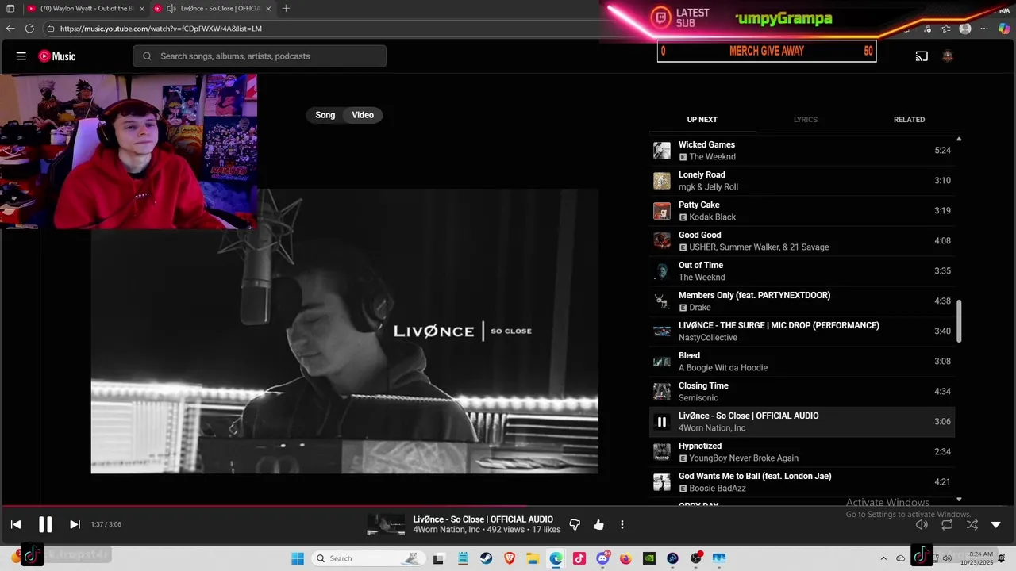
Task: Pause playback in player bar
Action: pos(45,524)
